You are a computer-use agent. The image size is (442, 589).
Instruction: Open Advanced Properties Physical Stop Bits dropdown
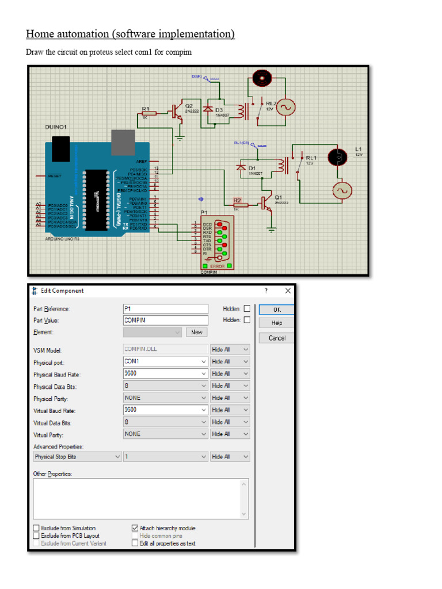click(77, 457)
